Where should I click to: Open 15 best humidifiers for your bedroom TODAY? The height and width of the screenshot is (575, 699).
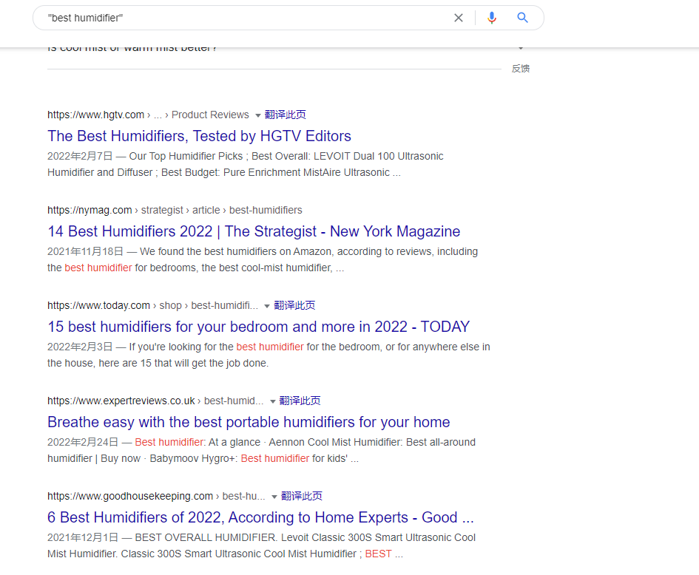(259, 327)
